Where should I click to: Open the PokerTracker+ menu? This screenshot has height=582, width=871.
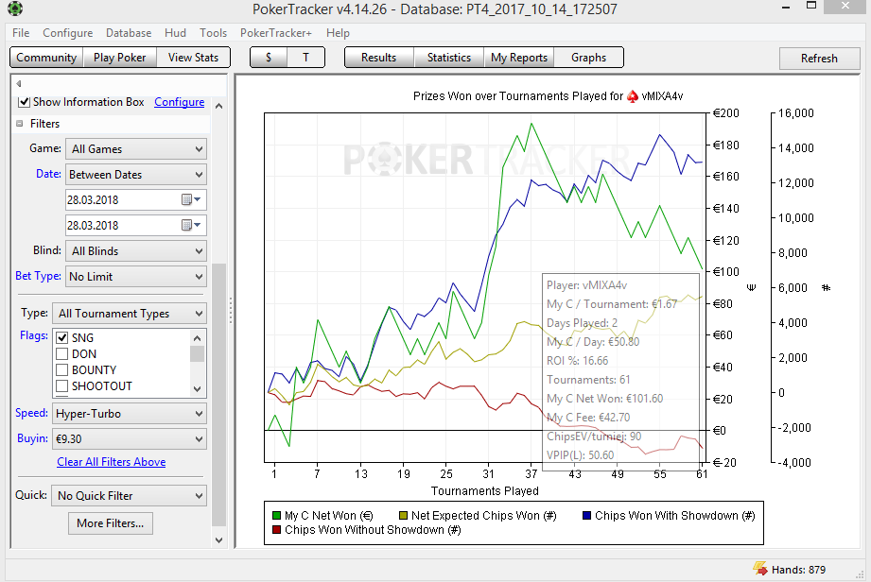point(275,33)
